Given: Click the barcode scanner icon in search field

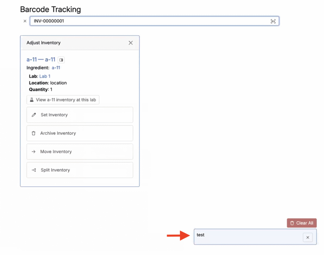Looking at the screenshot, I should (x=273, y=21).
